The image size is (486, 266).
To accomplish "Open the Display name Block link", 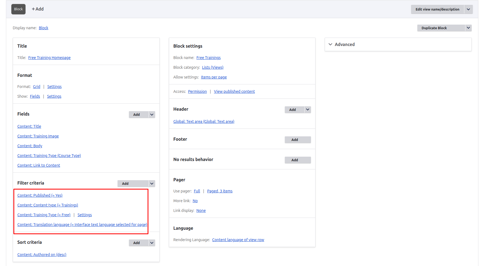I will [x=43, y=28].
